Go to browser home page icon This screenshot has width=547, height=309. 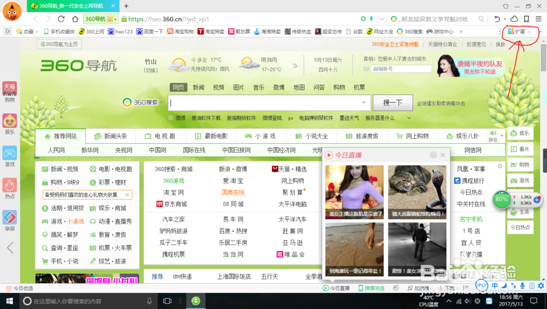pyautogui.click(x=75, y=19)
